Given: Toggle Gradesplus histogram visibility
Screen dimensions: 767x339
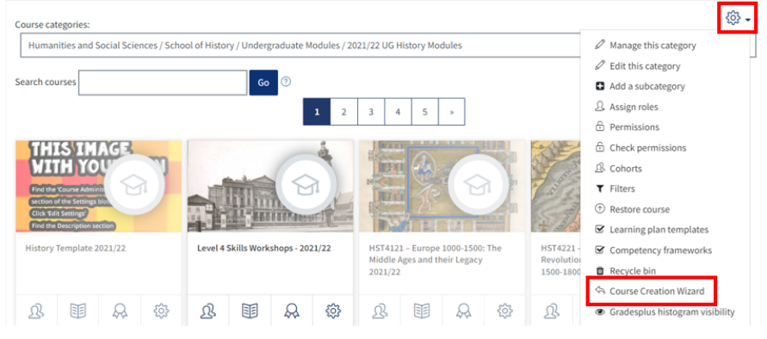Looking at the screenshot, I should pos(672,311).
